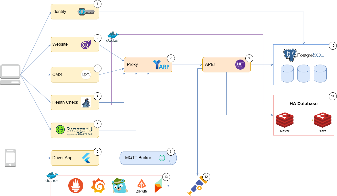
Task: Click the "Website" label
Action: [x=60, y=44]
